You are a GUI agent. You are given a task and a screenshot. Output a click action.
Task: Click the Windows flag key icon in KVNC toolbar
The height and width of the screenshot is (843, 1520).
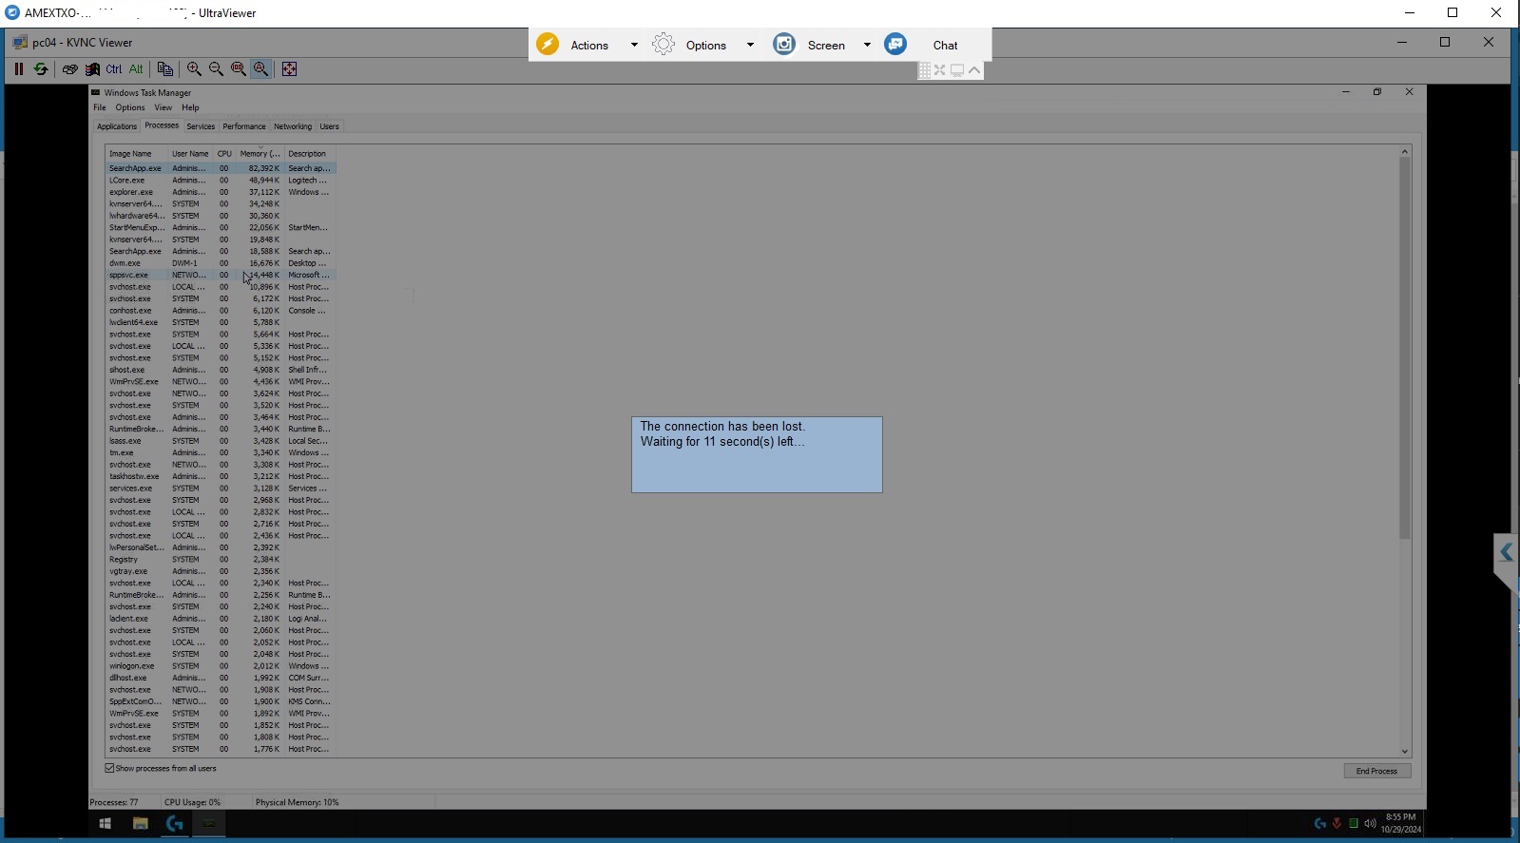pyautogui.click(x=92, y=69)
